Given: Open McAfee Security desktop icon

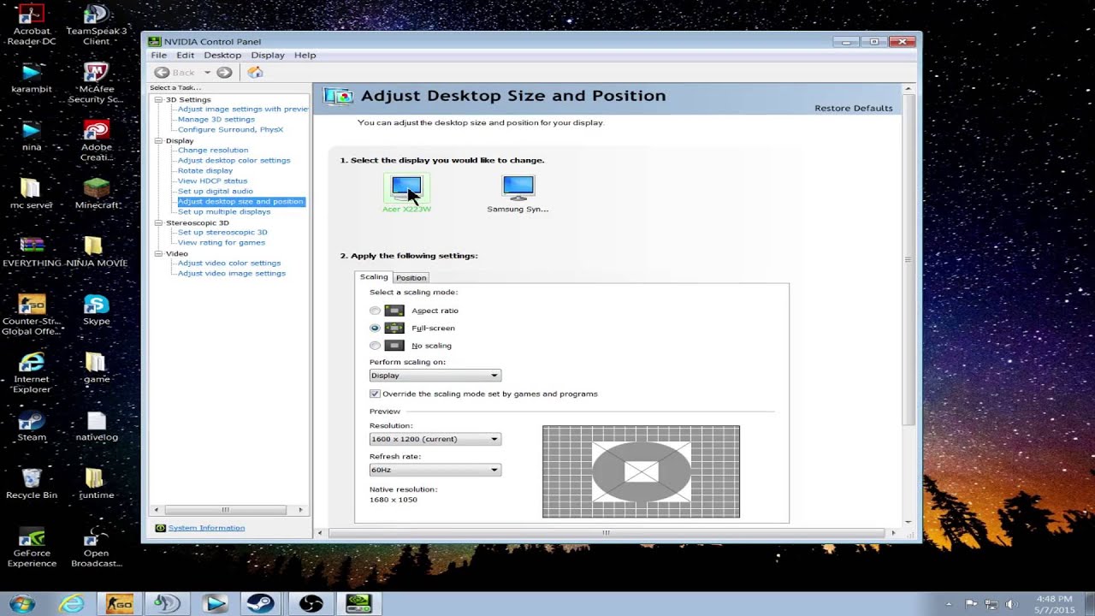Looking at the screenshot, I should click(97, 83).
